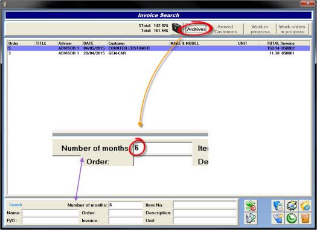The width and height of the screenshot is (317, 230).
Task: Close the Invoice Search window
Action: (307, 3)
